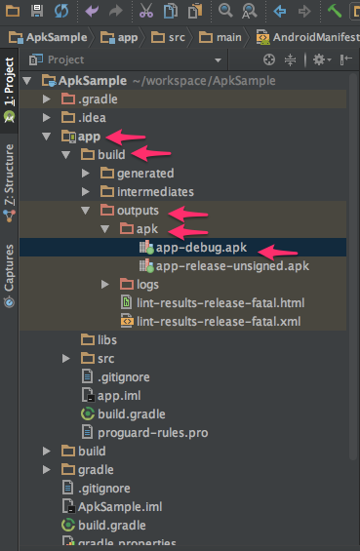Expand the root build folder
Screen dimensions: 360x551
click(46, 451)
